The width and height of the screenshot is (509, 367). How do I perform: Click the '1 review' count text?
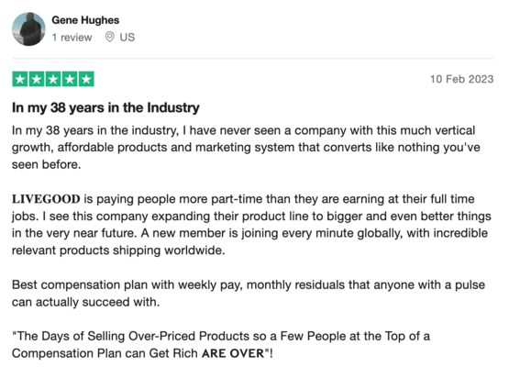(x=72, y=38)
